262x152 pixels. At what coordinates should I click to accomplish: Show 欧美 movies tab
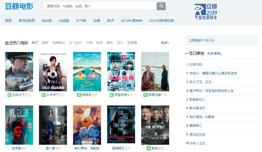[100, 43]
